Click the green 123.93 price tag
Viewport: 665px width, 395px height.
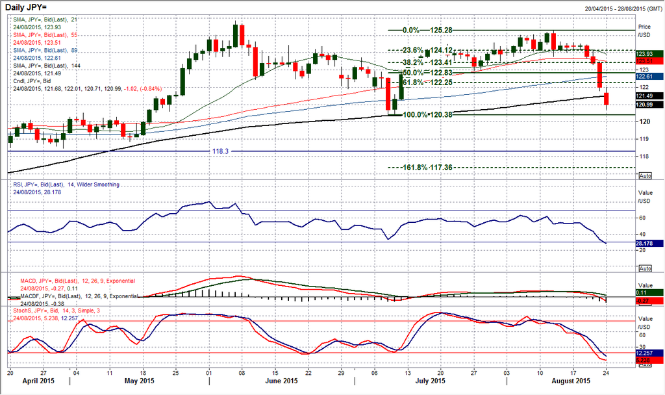[x=649, y=54]
